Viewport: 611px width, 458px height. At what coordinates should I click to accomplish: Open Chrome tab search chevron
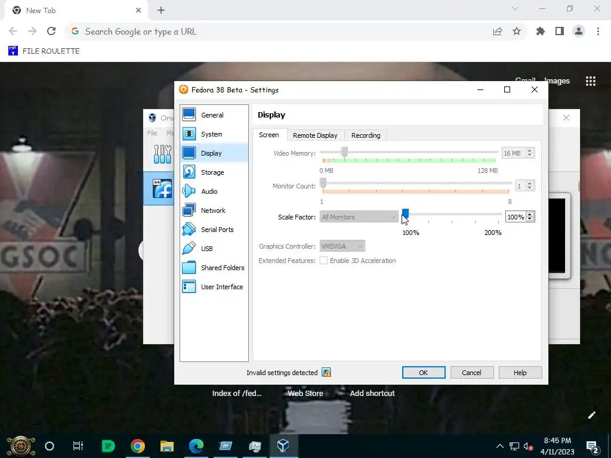coord(515,8)
